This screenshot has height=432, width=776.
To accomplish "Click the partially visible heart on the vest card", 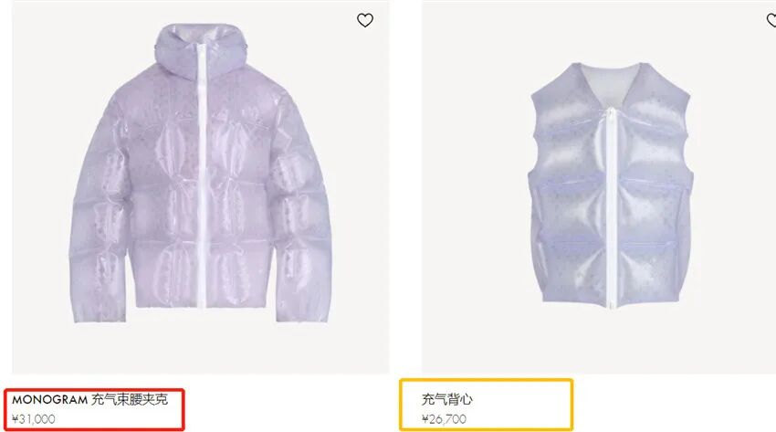I will (771, 20).
